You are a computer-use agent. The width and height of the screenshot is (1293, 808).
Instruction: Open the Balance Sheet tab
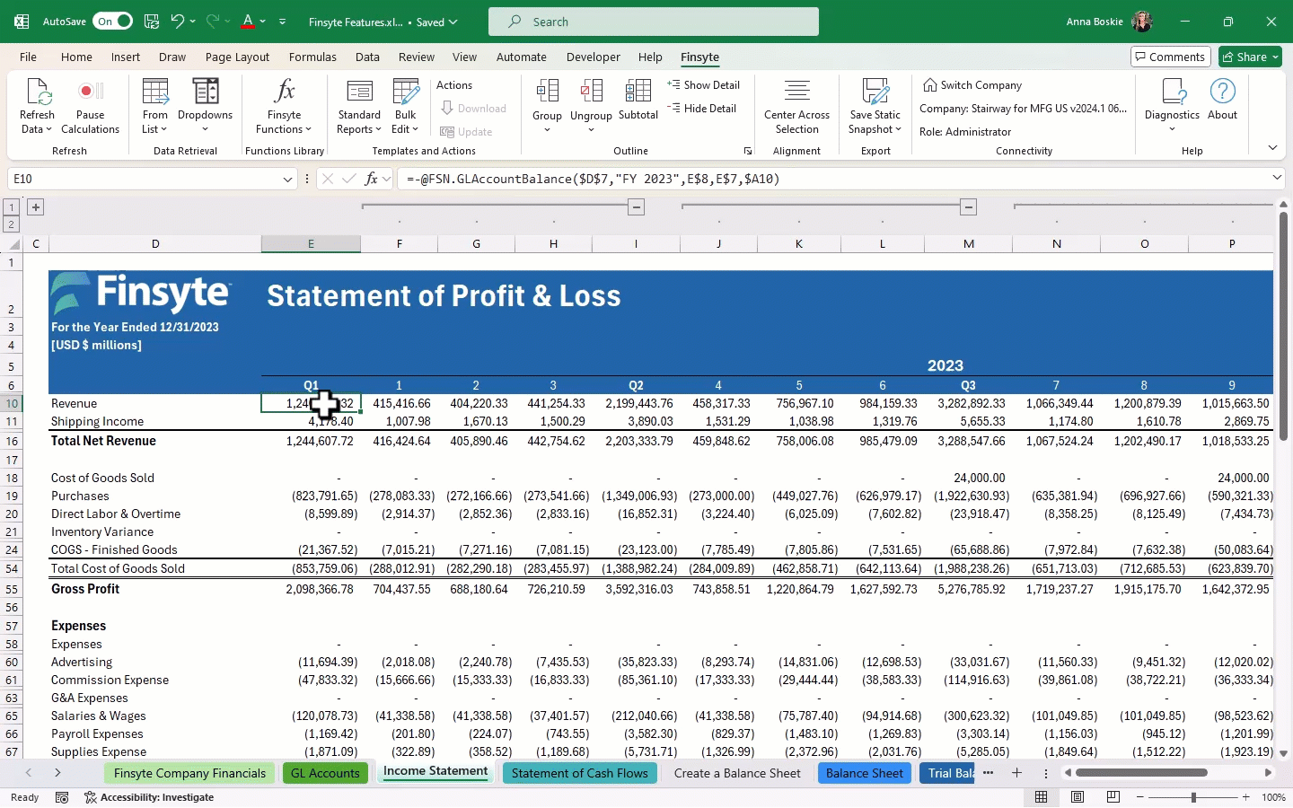[865, 773]
